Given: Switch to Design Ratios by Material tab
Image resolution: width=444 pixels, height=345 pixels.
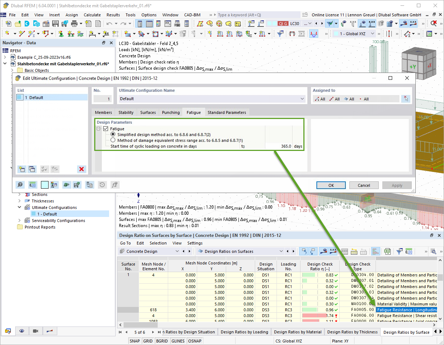Looking at the screenshot, I should pyautogui.click(x=298, y=332).
